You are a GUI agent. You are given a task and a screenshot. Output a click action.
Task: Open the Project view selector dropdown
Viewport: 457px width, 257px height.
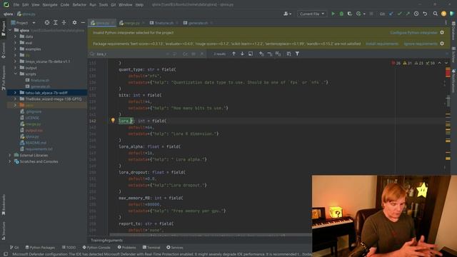coord(24,23)
